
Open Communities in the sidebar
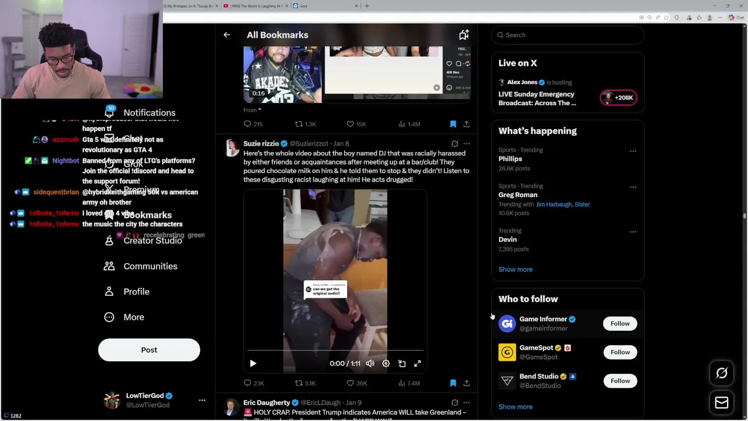[x=140, y=266]
